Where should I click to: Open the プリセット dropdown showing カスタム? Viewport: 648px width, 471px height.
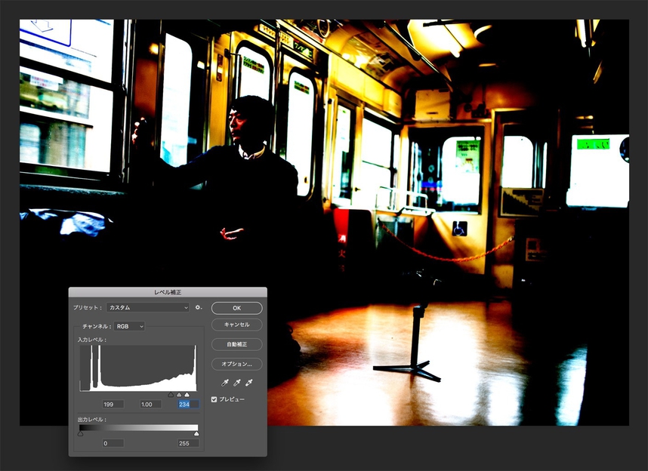(x=147, y=308)
